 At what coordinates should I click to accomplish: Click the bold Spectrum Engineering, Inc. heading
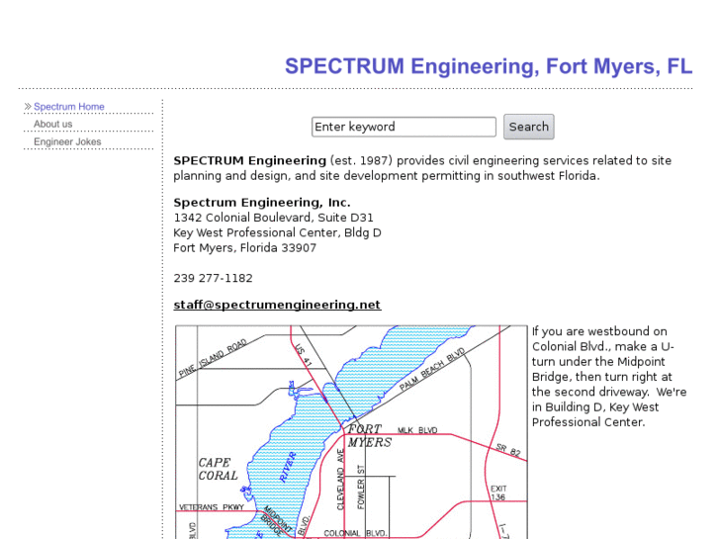(262, 203)
